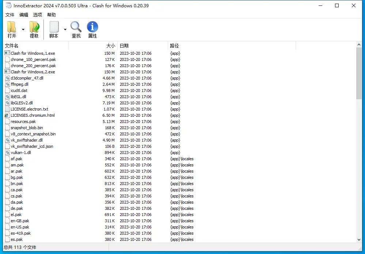Open the 帮助 menu
The width and height of the screenshot is (365, 254).
click(x=52, y=15)
